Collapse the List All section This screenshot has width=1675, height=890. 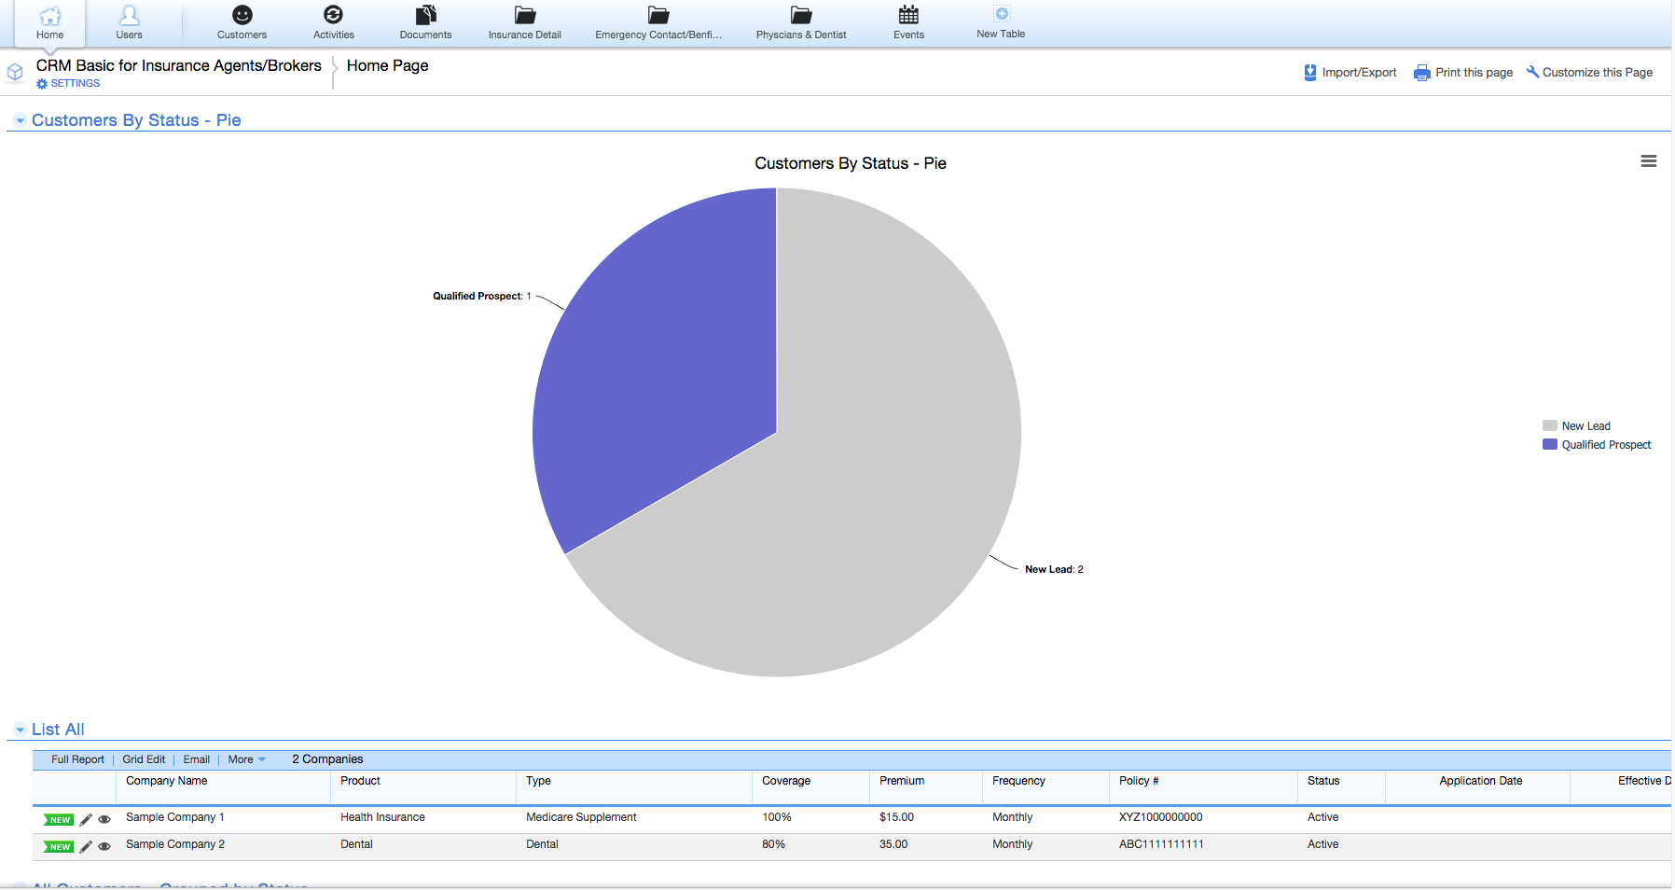click(20, 730)
